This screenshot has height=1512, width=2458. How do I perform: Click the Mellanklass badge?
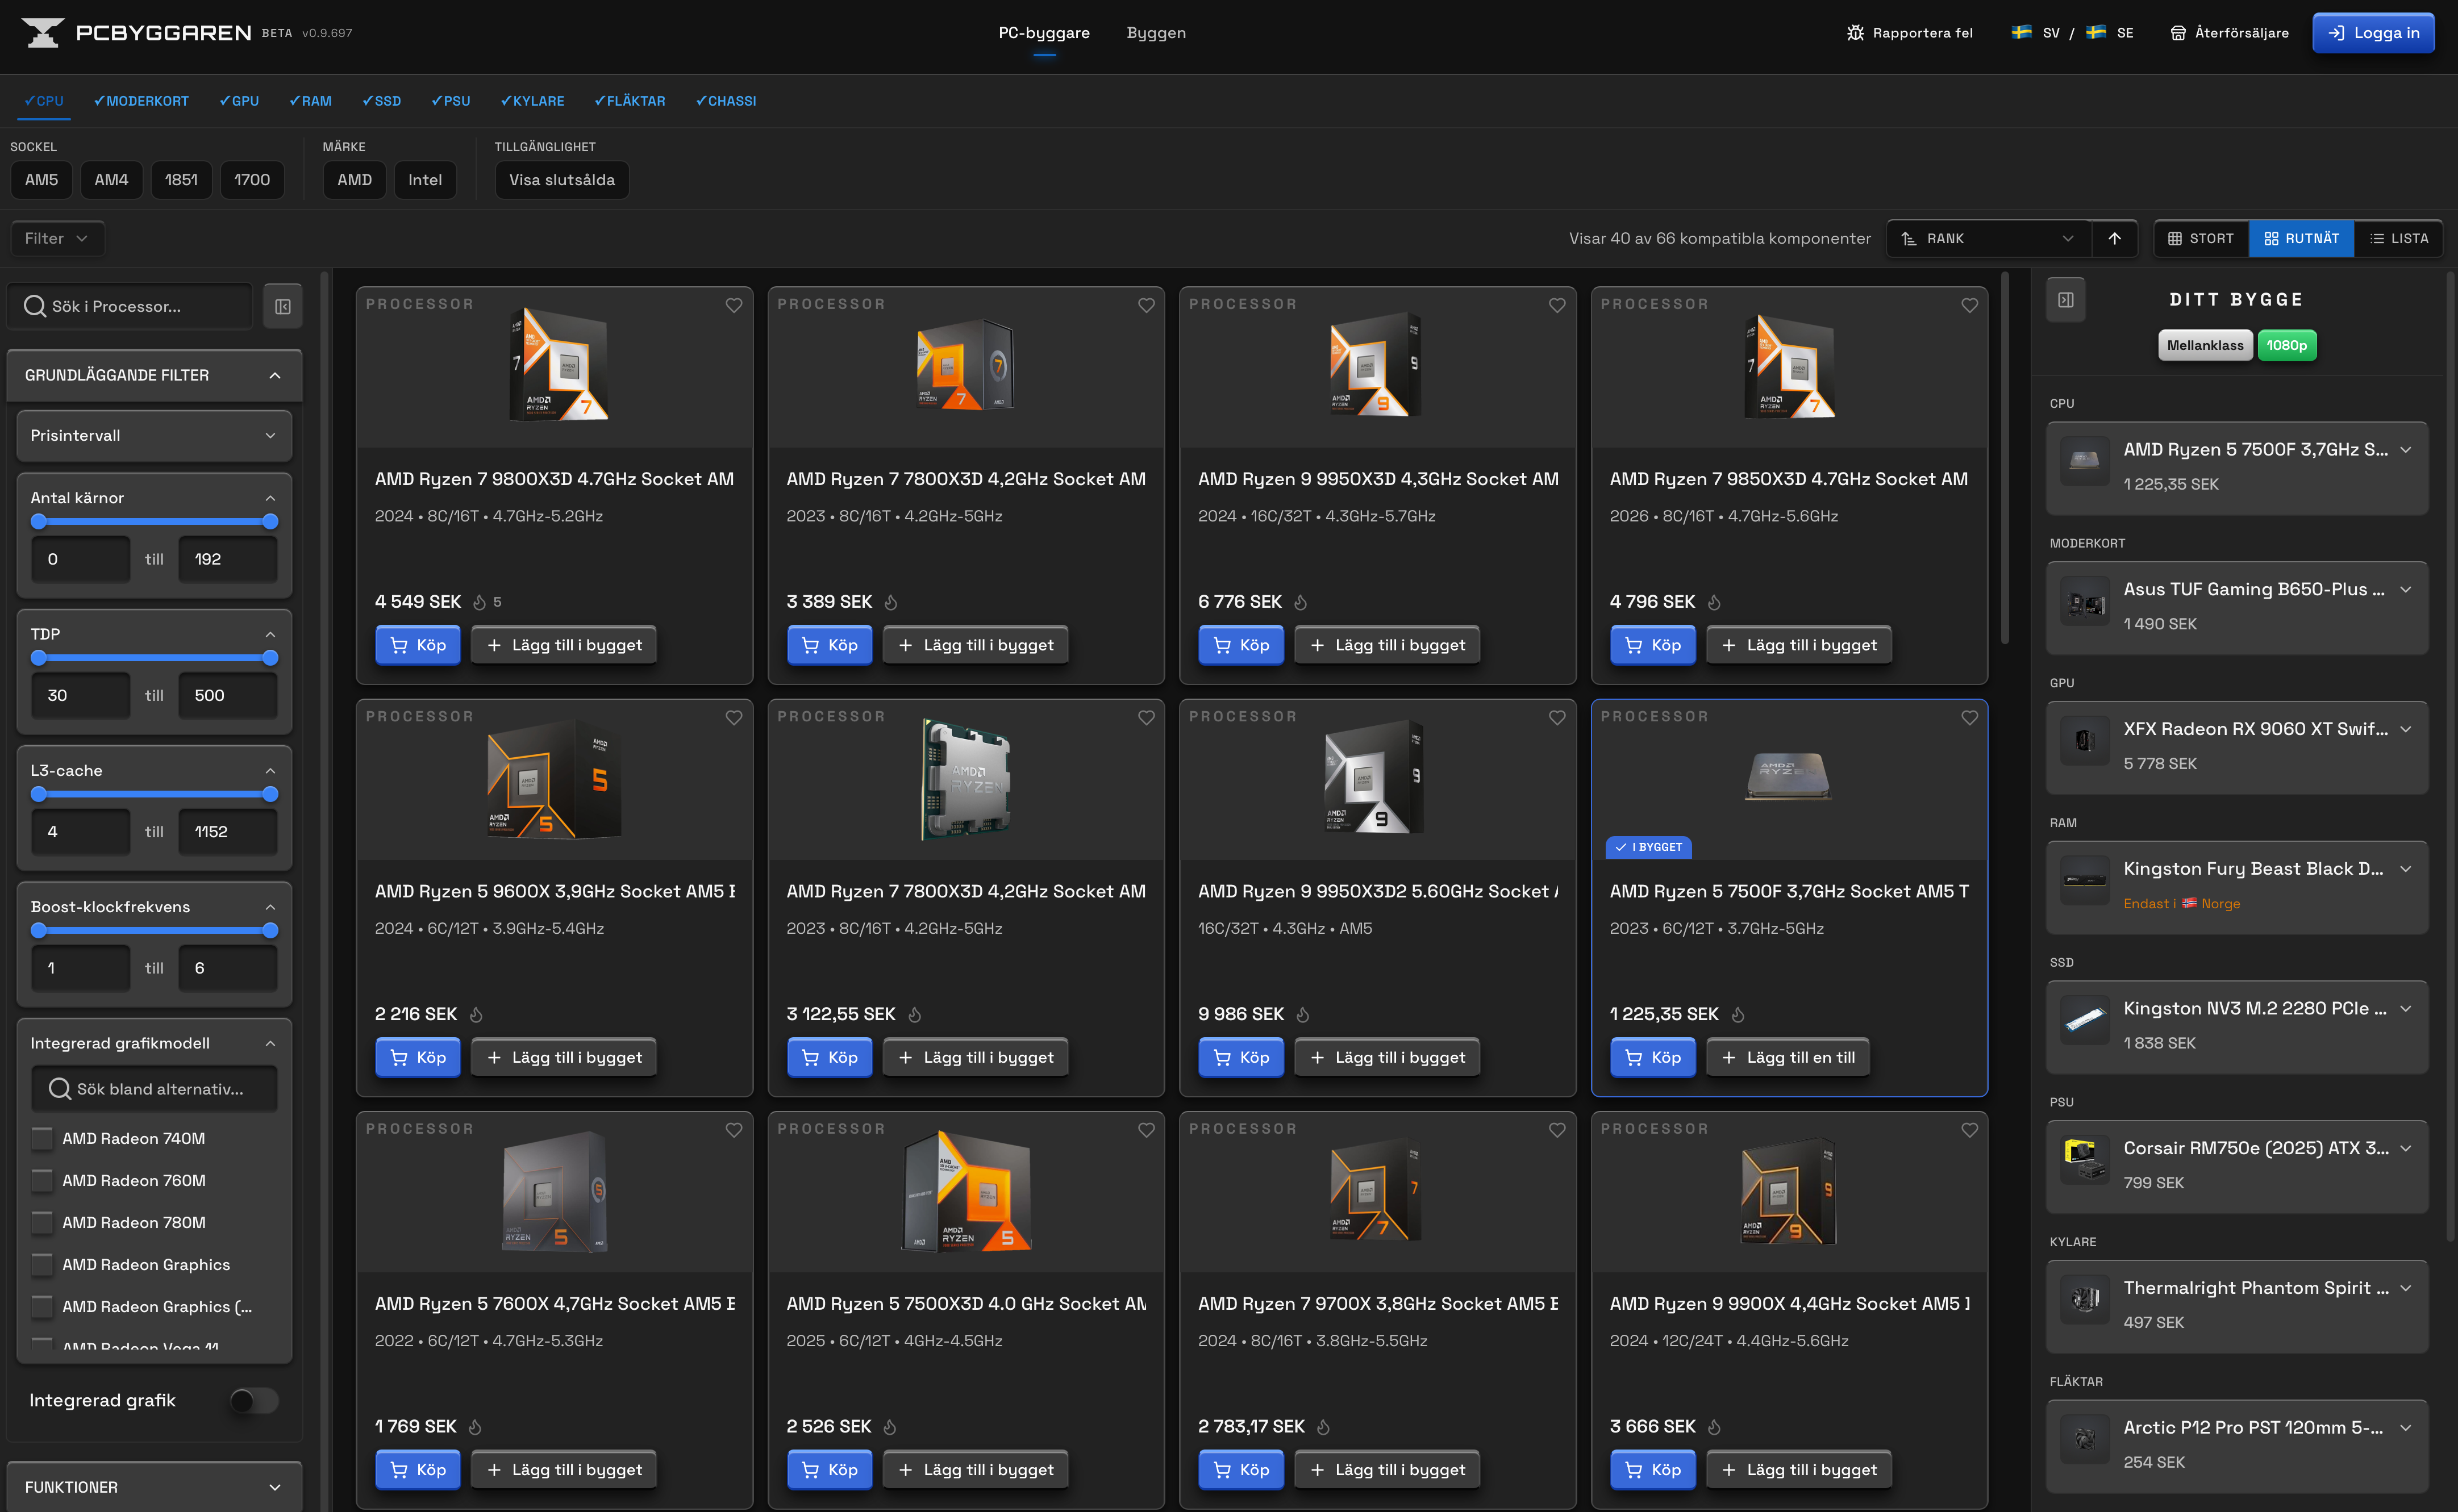2205,346
